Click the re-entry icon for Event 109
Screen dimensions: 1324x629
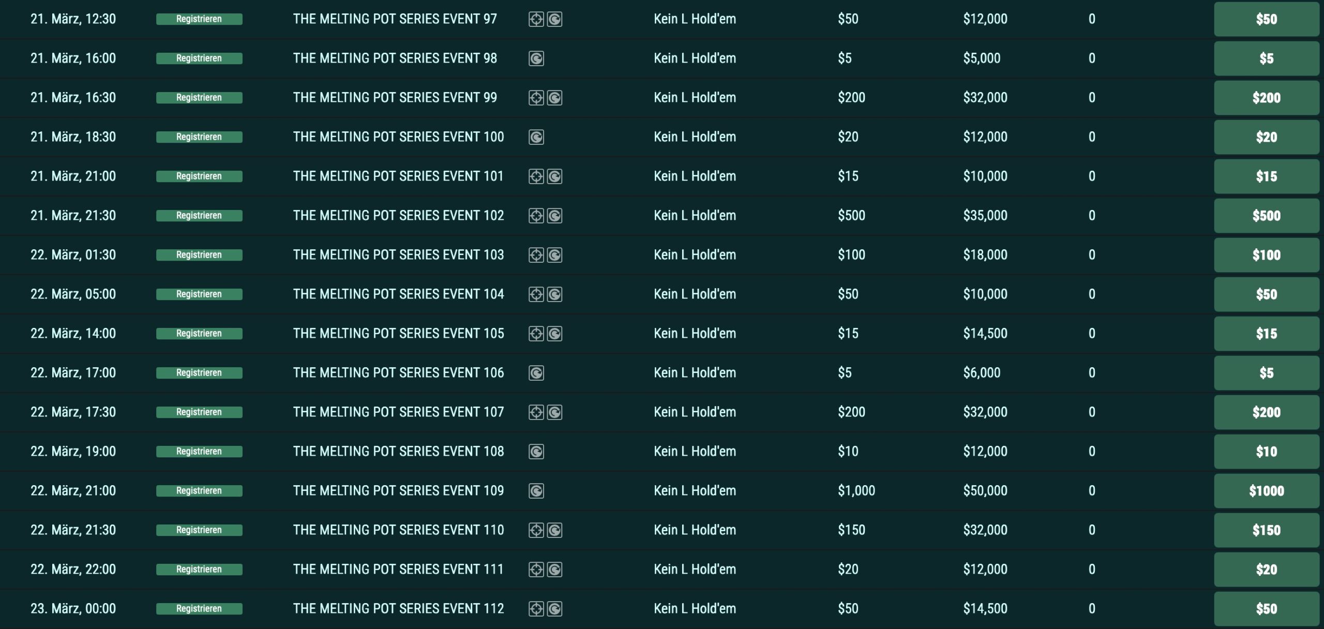tap(536, 491)
